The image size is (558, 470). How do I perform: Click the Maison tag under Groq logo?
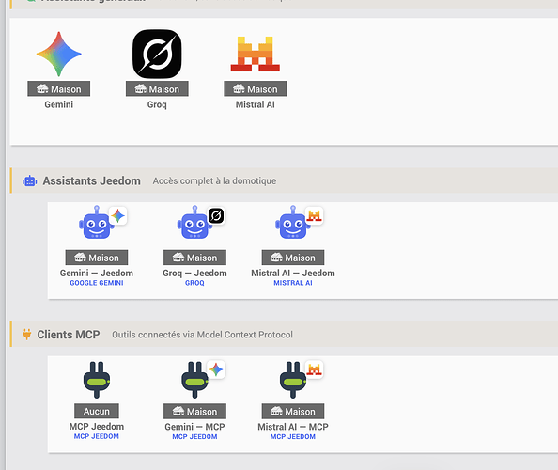click(x=157, y=88)
